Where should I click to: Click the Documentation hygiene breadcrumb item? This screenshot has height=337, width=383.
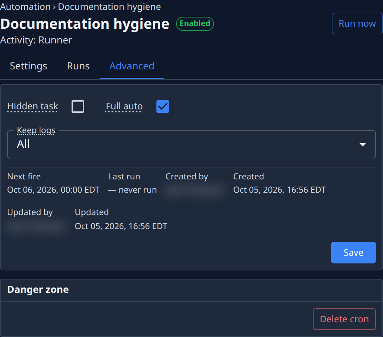(109, 7)
